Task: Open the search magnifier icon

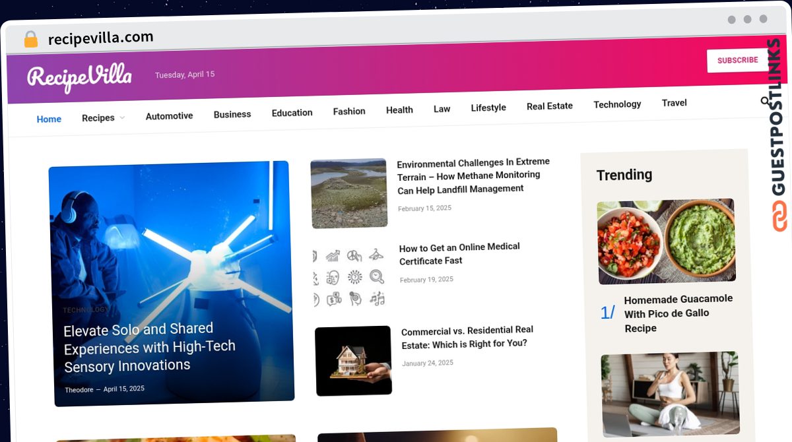Action: pyautogui.click(x=765, y=101)
